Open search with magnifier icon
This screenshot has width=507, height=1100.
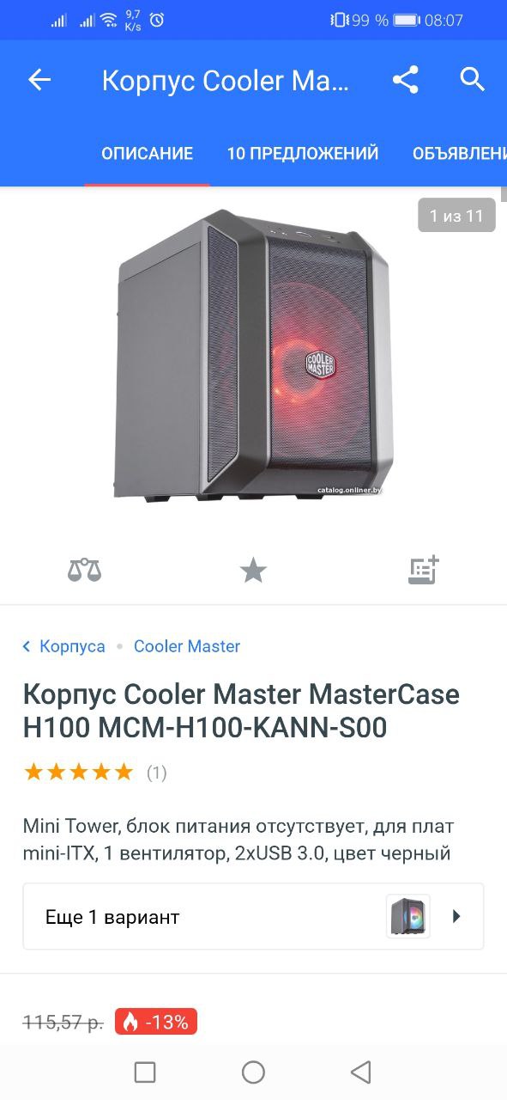tap(473, 79)
